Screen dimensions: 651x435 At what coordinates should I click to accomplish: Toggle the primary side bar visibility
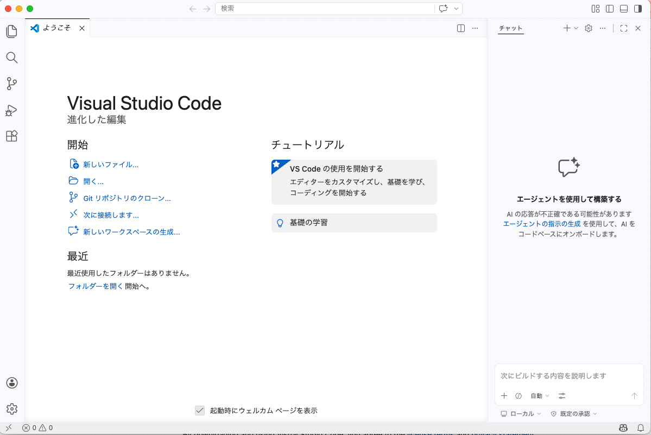click(x=610, y=9)
